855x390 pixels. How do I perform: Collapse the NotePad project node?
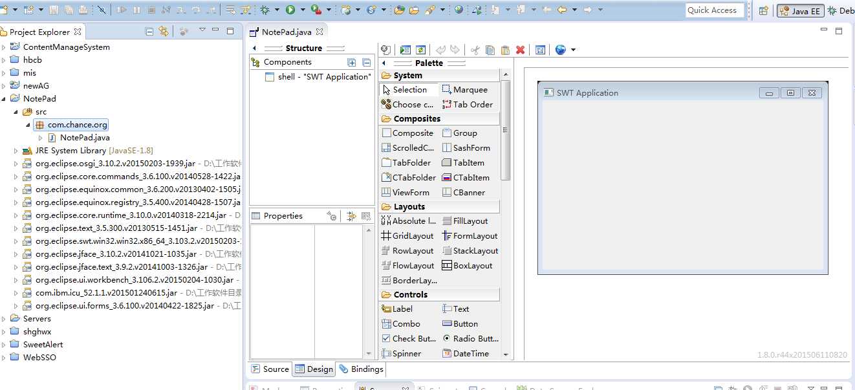[x=4, y=98]
